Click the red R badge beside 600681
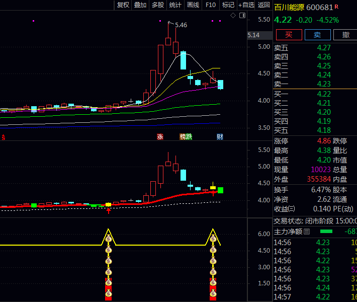The image size is (357, 302). (336, 7)
